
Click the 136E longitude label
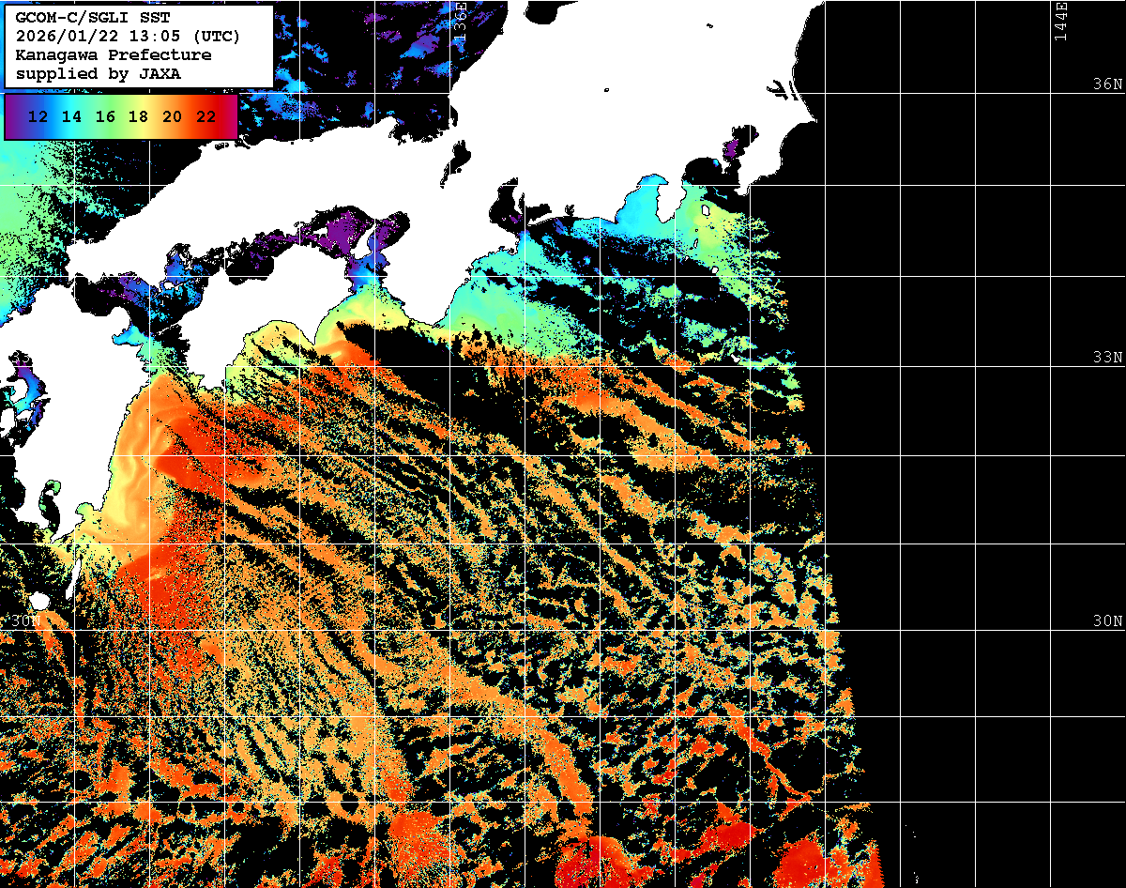[460, 21]
